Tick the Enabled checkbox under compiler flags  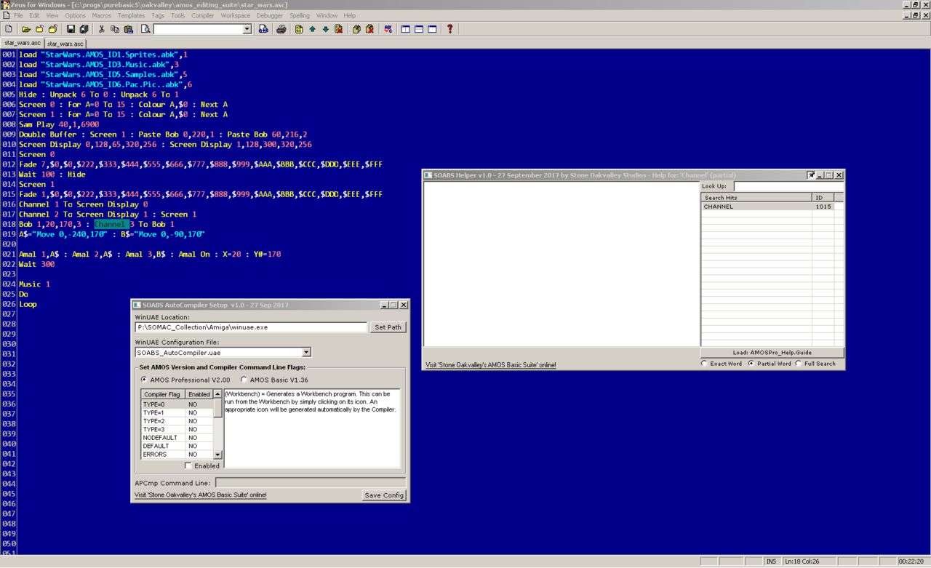point(188,465)
